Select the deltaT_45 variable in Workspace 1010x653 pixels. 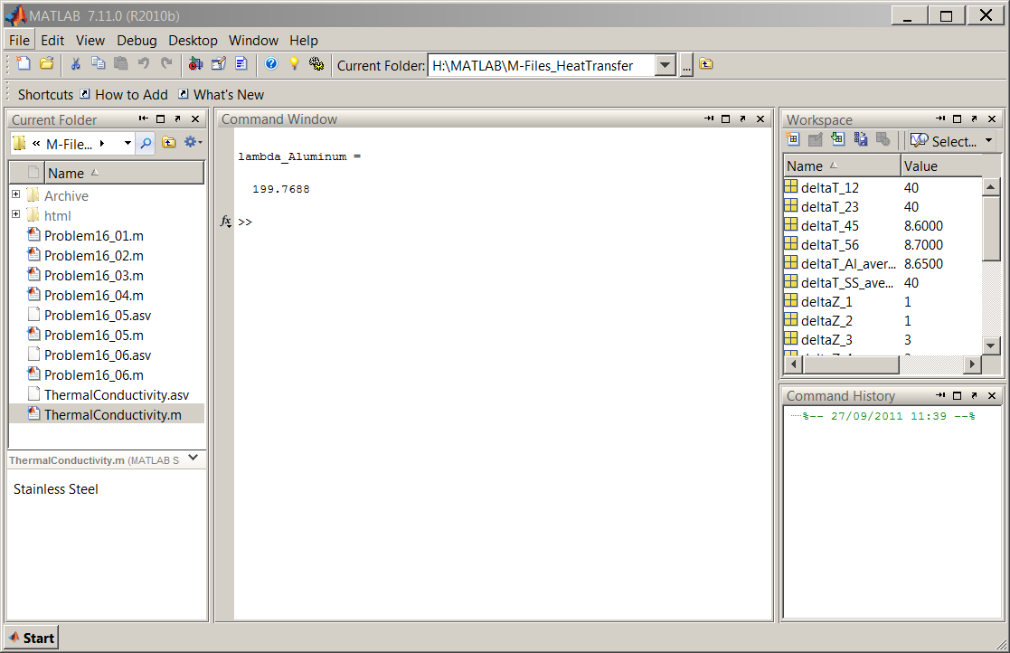tap(883, 225)
